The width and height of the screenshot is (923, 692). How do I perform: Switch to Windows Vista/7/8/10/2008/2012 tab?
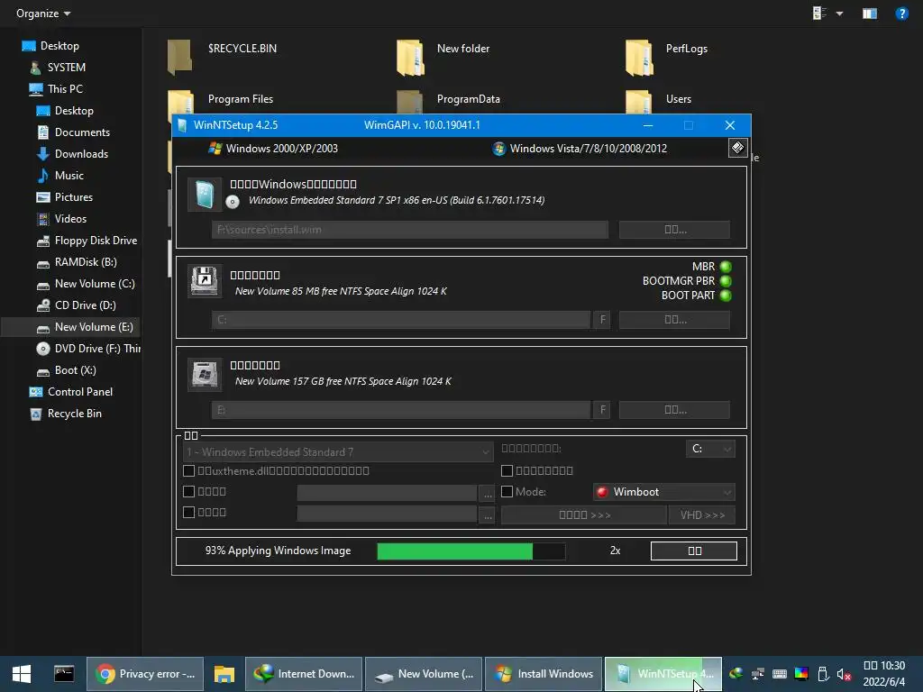click(580, 149)
